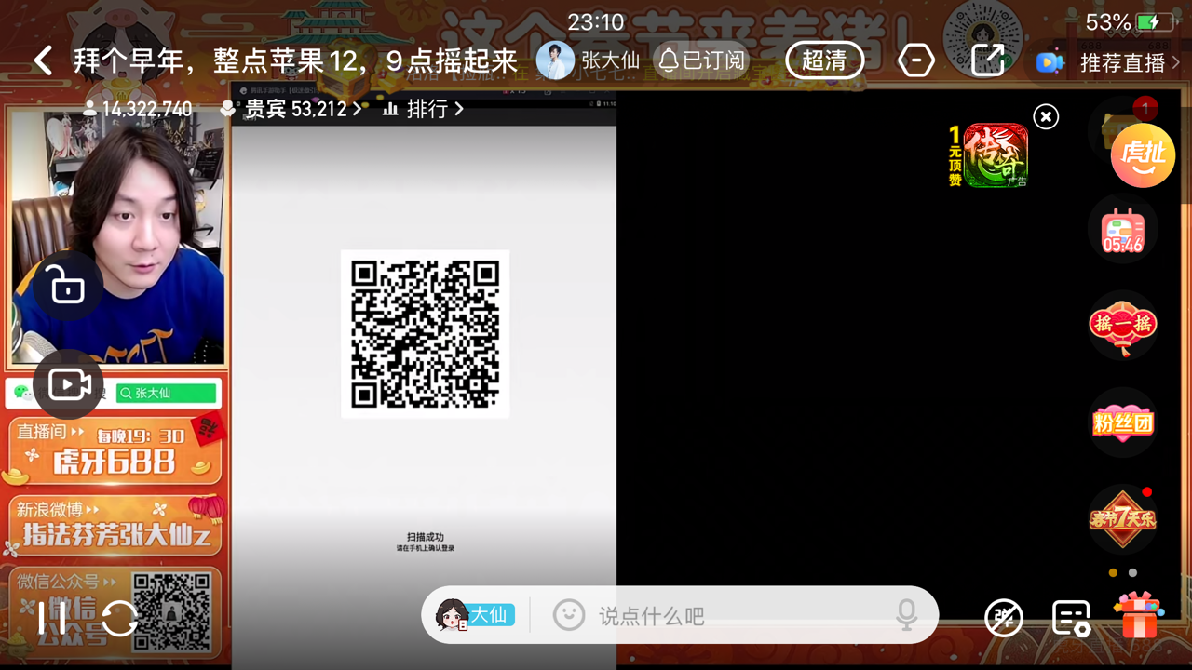Open the gift box icon
This screenshot has height=670, width=1192.
point(1138,615)
